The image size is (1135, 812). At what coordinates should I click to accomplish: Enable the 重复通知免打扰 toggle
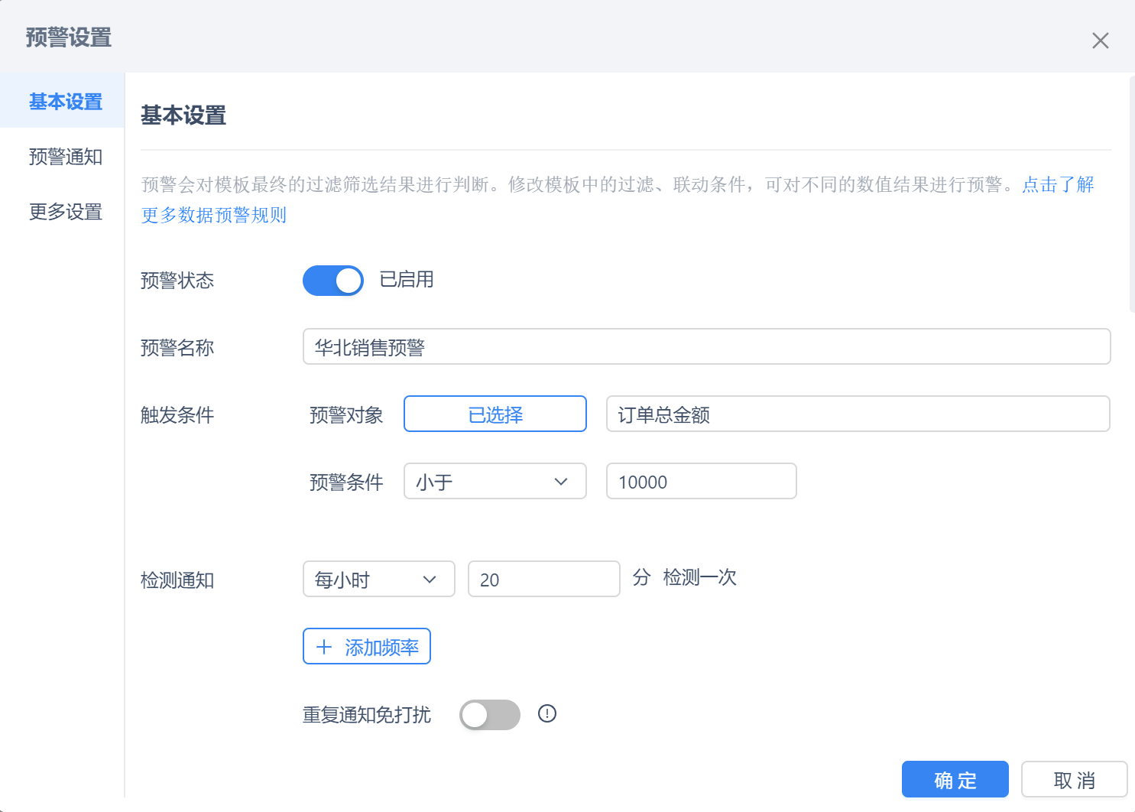point(489,715)
